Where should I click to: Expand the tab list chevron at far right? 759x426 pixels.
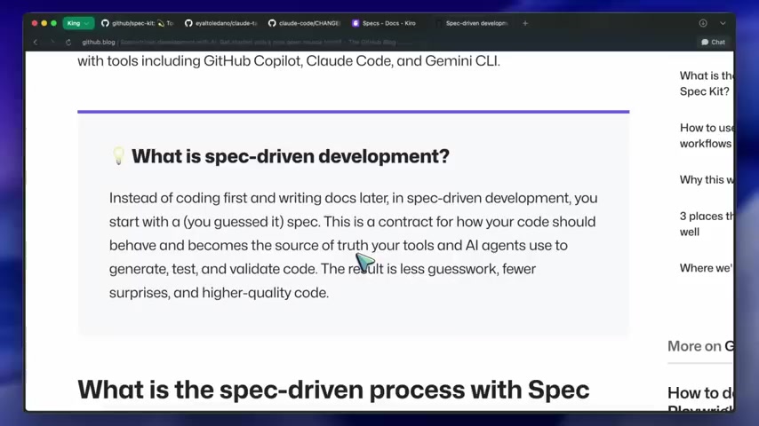point(723,23)
